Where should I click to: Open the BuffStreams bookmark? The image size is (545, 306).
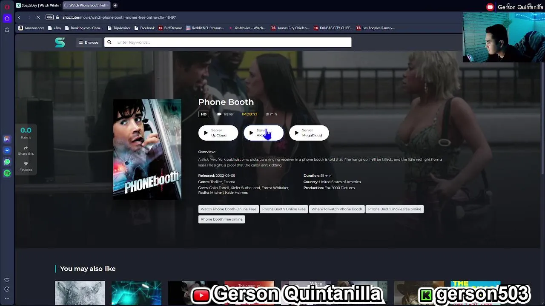(x=170, y=28)
